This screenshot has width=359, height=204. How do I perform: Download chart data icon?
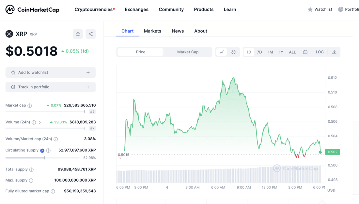[x=334, y=52]
